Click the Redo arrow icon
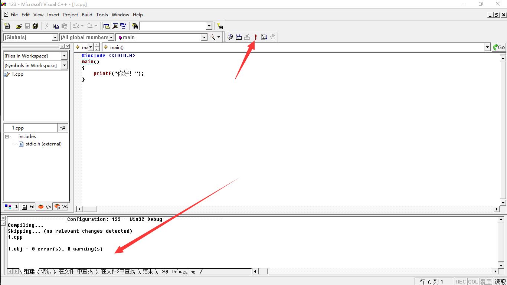 click(89, 26)
